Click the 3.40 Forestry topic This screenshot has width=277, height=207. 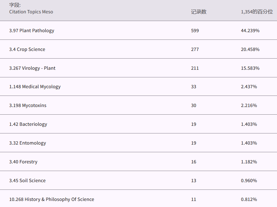(x=24, y=162)
